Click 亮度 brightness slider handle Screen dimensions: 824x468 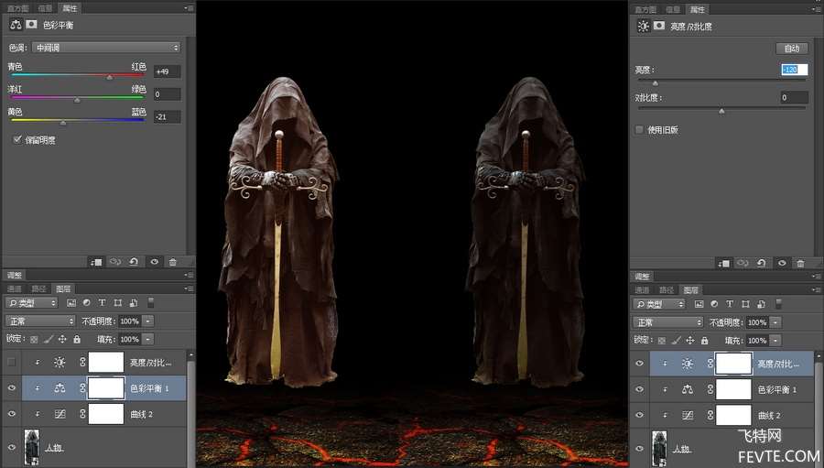point(655,83)
